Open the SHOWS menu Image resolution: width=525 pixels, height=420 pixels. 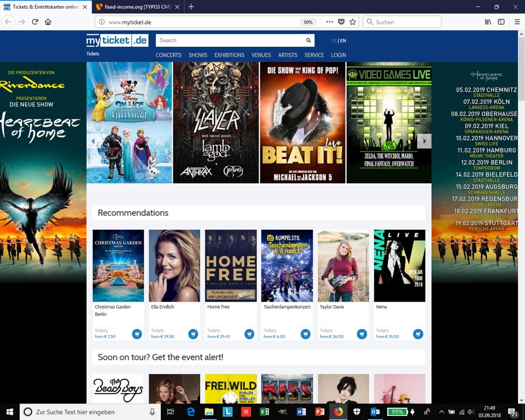(198, 55)
